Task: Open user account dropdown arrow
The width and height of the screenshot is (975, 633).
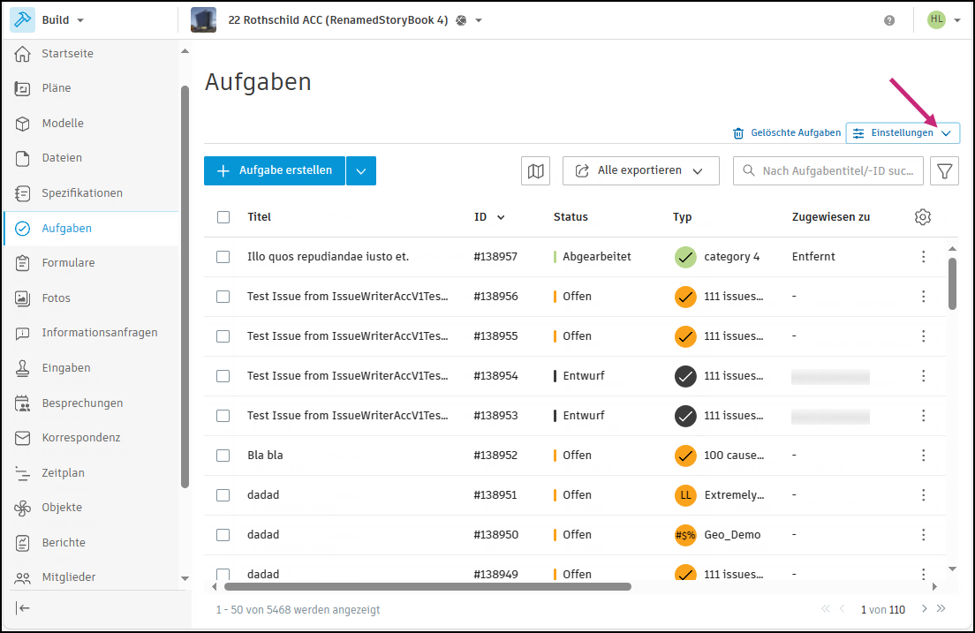Action: [957, 20]
